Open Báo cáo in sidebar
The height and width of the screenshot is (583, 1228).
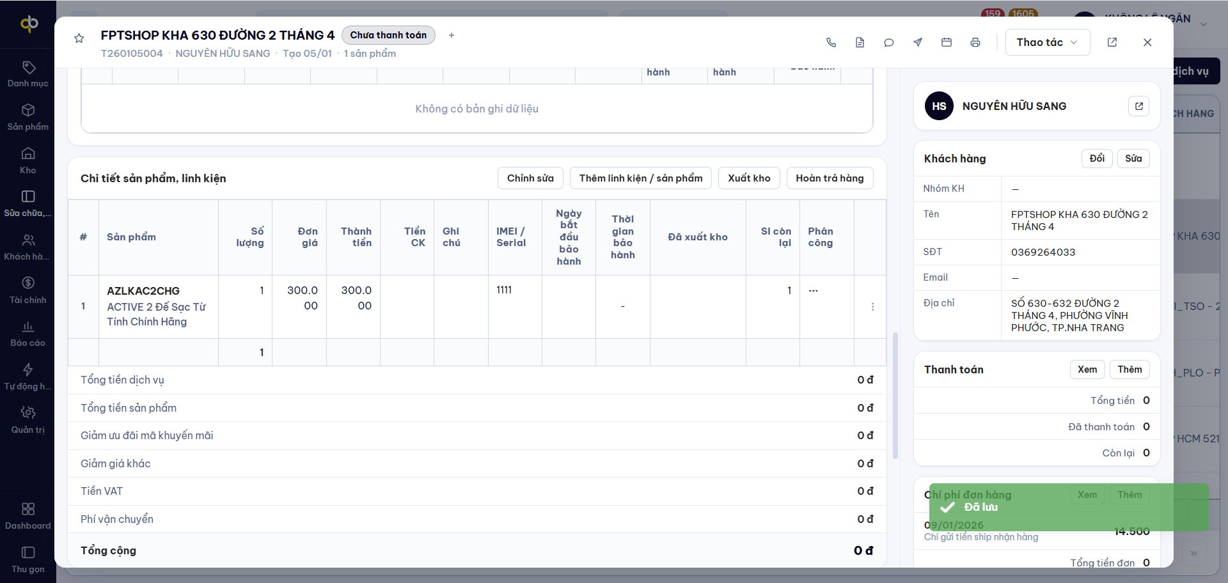coord(28,334)
